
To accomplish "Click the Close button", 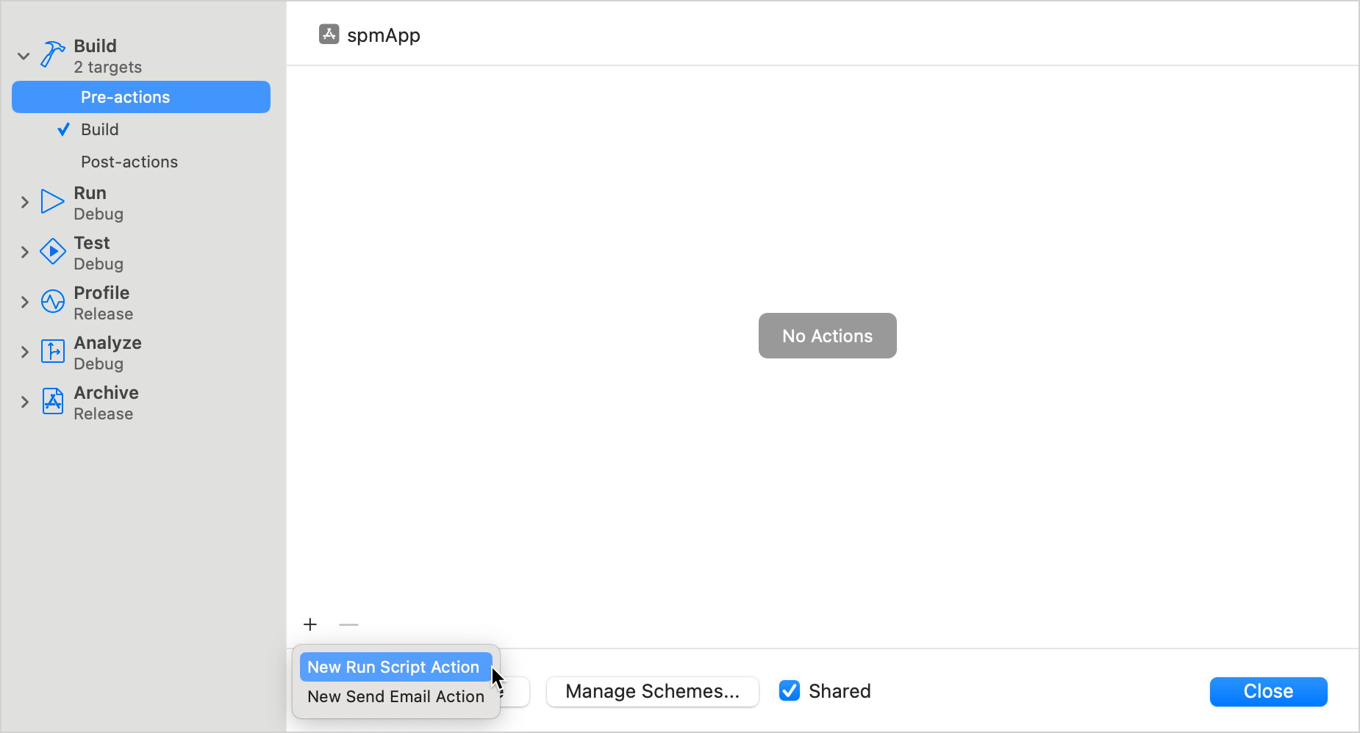I will (x=1268, y=691).
